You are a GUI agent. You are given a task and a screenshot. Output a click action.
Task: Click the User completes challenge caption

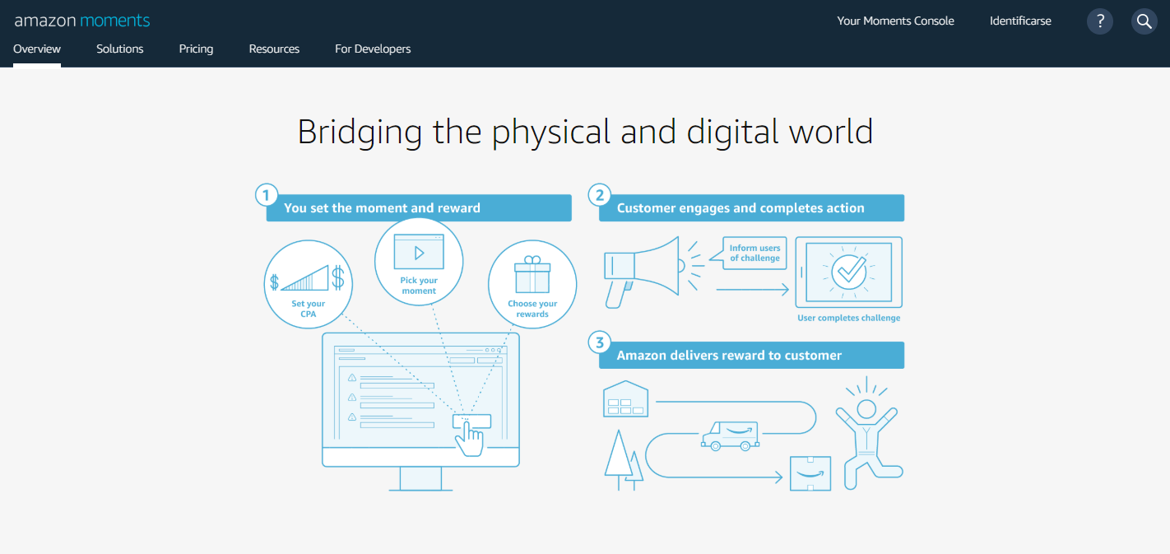(849, 318)
